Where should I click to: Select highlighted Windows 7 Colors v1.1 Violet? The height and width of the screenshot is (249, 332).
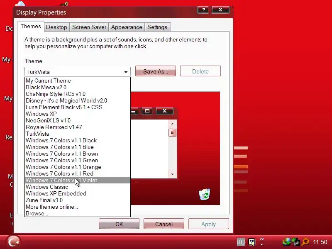click(x=78, y=180)
